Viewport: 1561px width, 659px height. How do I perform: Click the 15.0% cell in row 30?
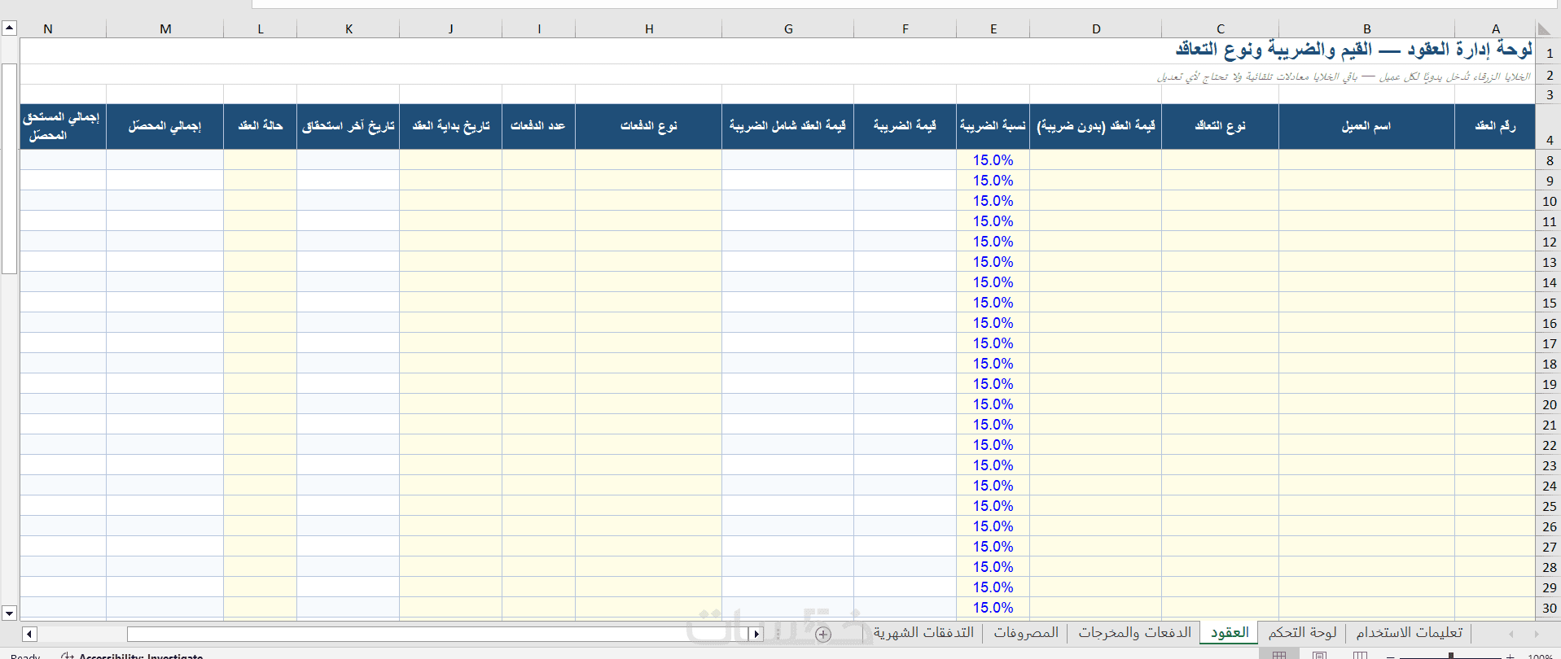pos(993,608)
